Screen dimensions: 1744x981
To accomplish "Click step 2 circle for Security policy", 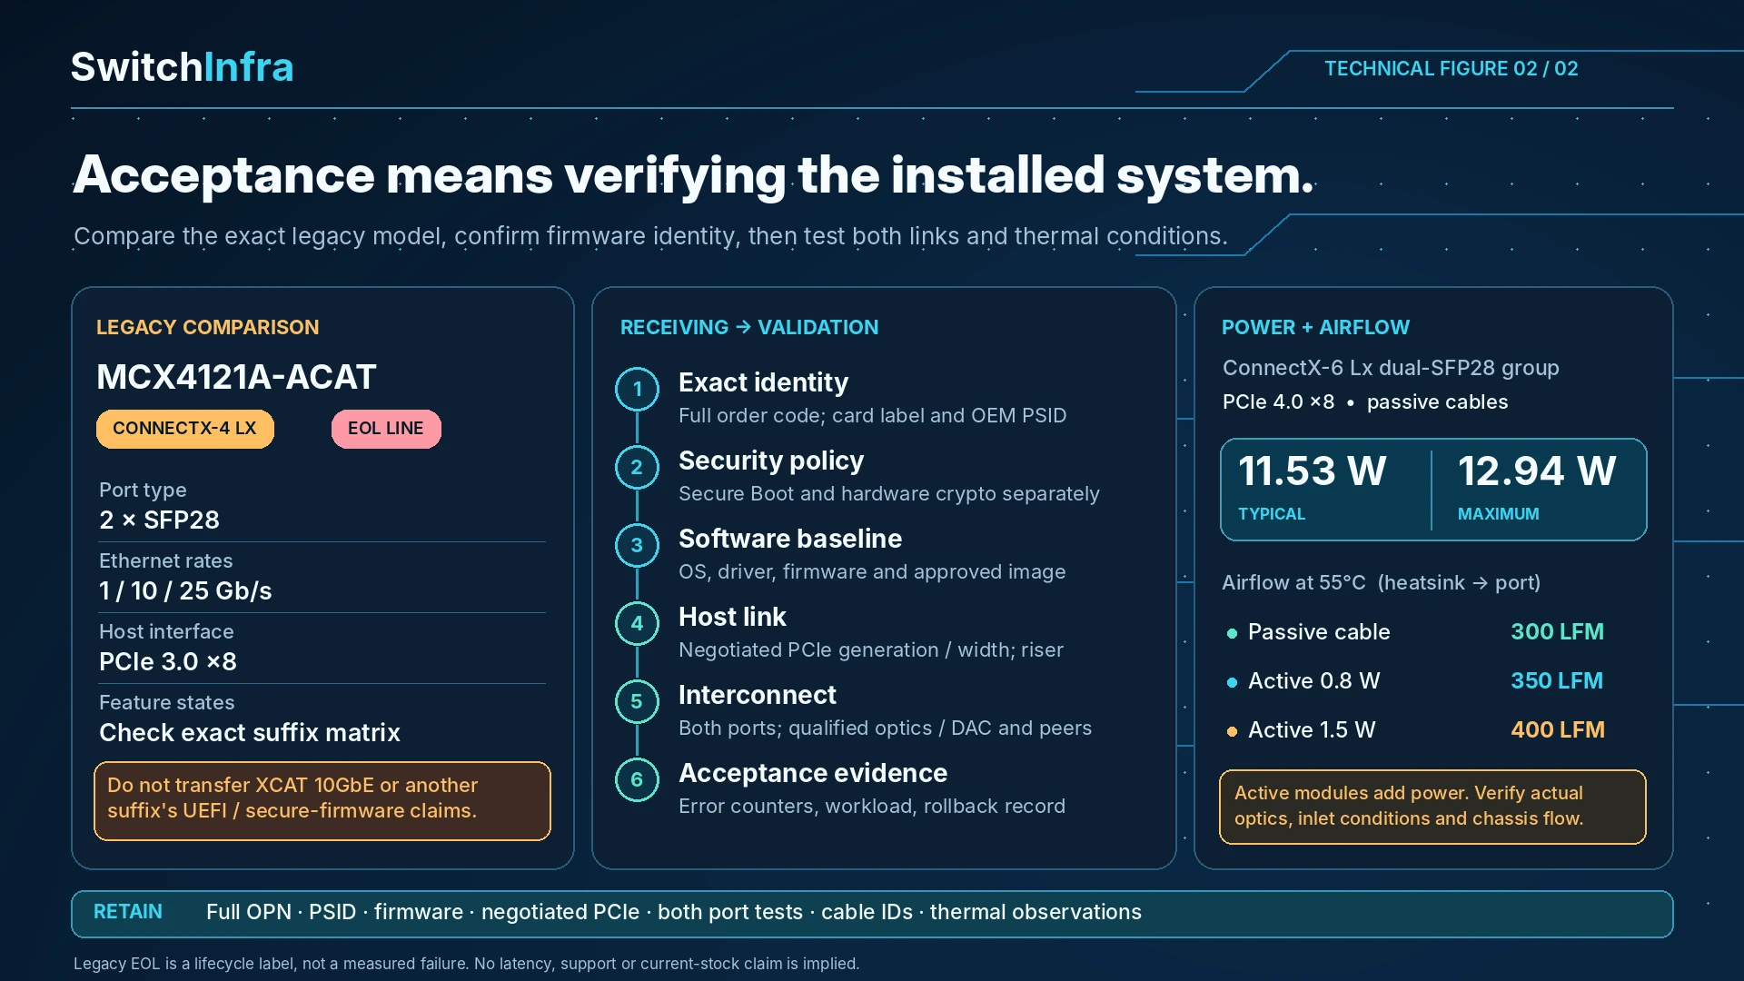I will coord(637,468).
